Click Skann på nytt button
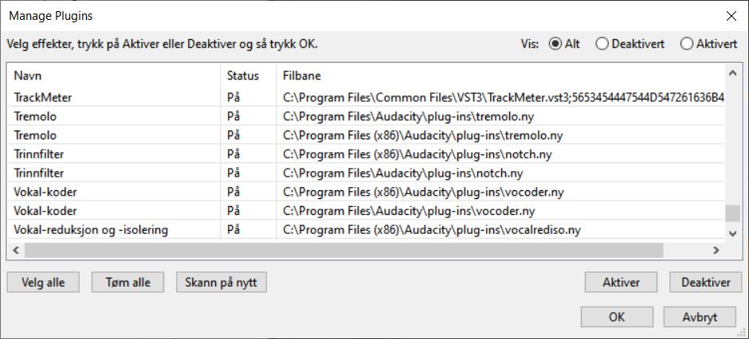Screen dimensions: 749x339 (222, 282)
